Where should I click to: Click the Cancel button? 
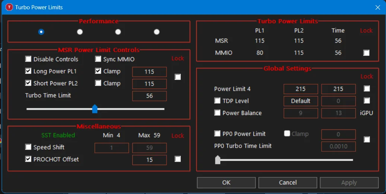point(288,183)
